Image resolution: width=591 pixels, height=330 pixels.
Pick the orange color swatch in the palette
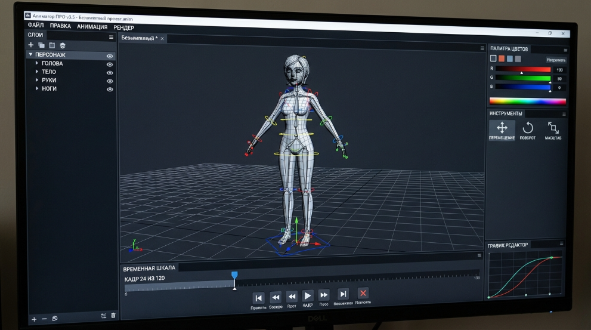pos(502,58)
